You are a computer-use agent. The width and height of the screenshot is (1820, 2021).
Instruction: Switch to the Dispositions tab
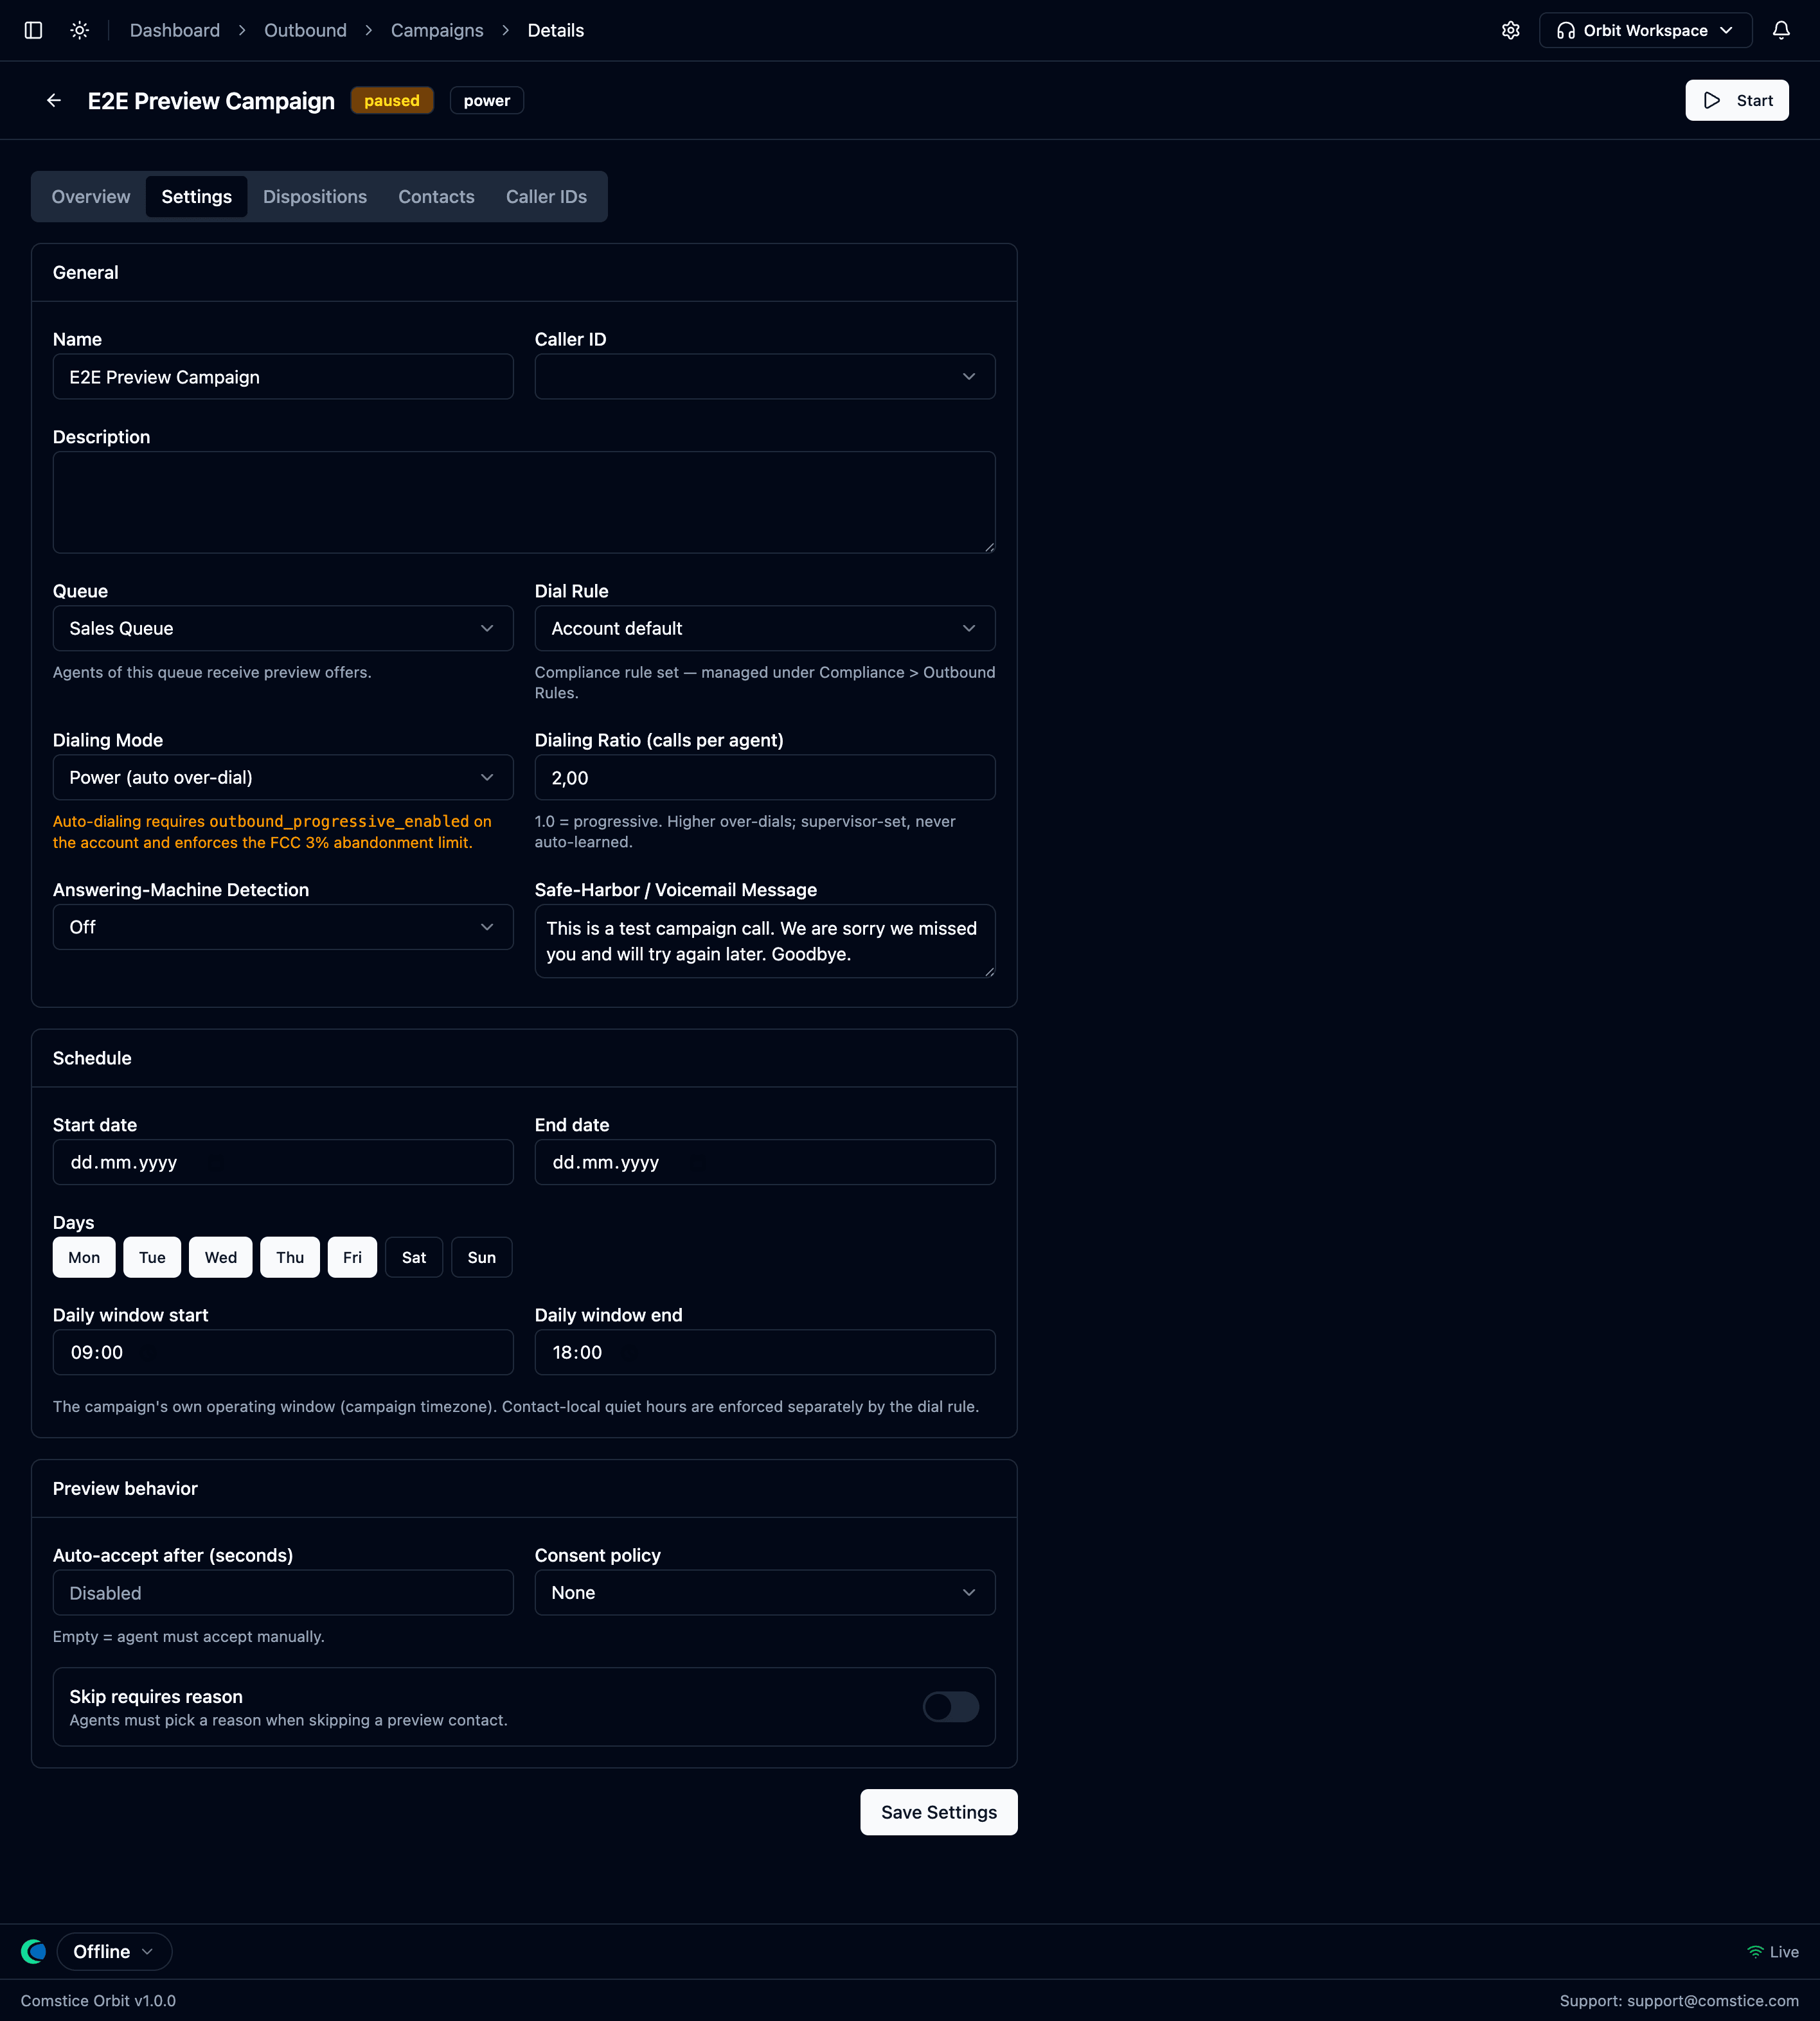[x=315, y=197]
